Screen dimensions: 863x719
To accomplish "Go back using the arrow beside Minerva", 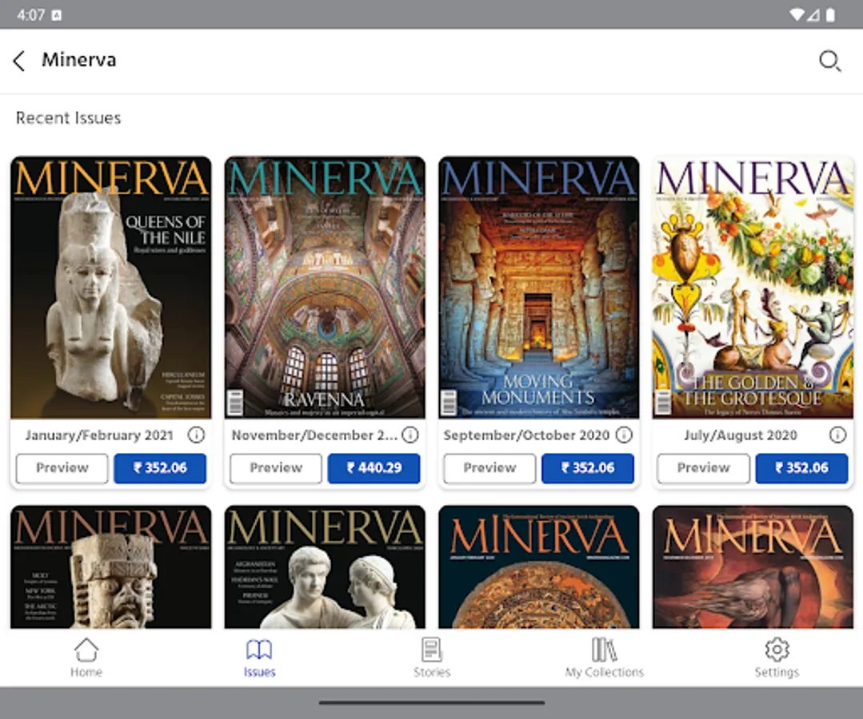I will pyautogui.click(x=19, y=61).
